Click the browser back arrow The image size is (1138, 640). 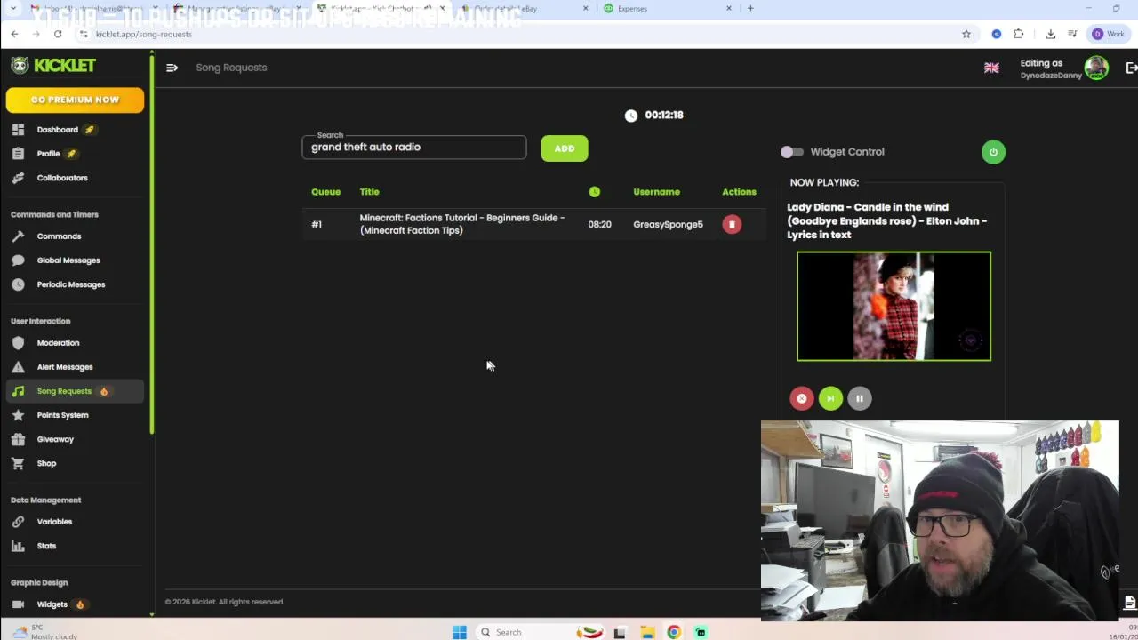pos(14,34)
